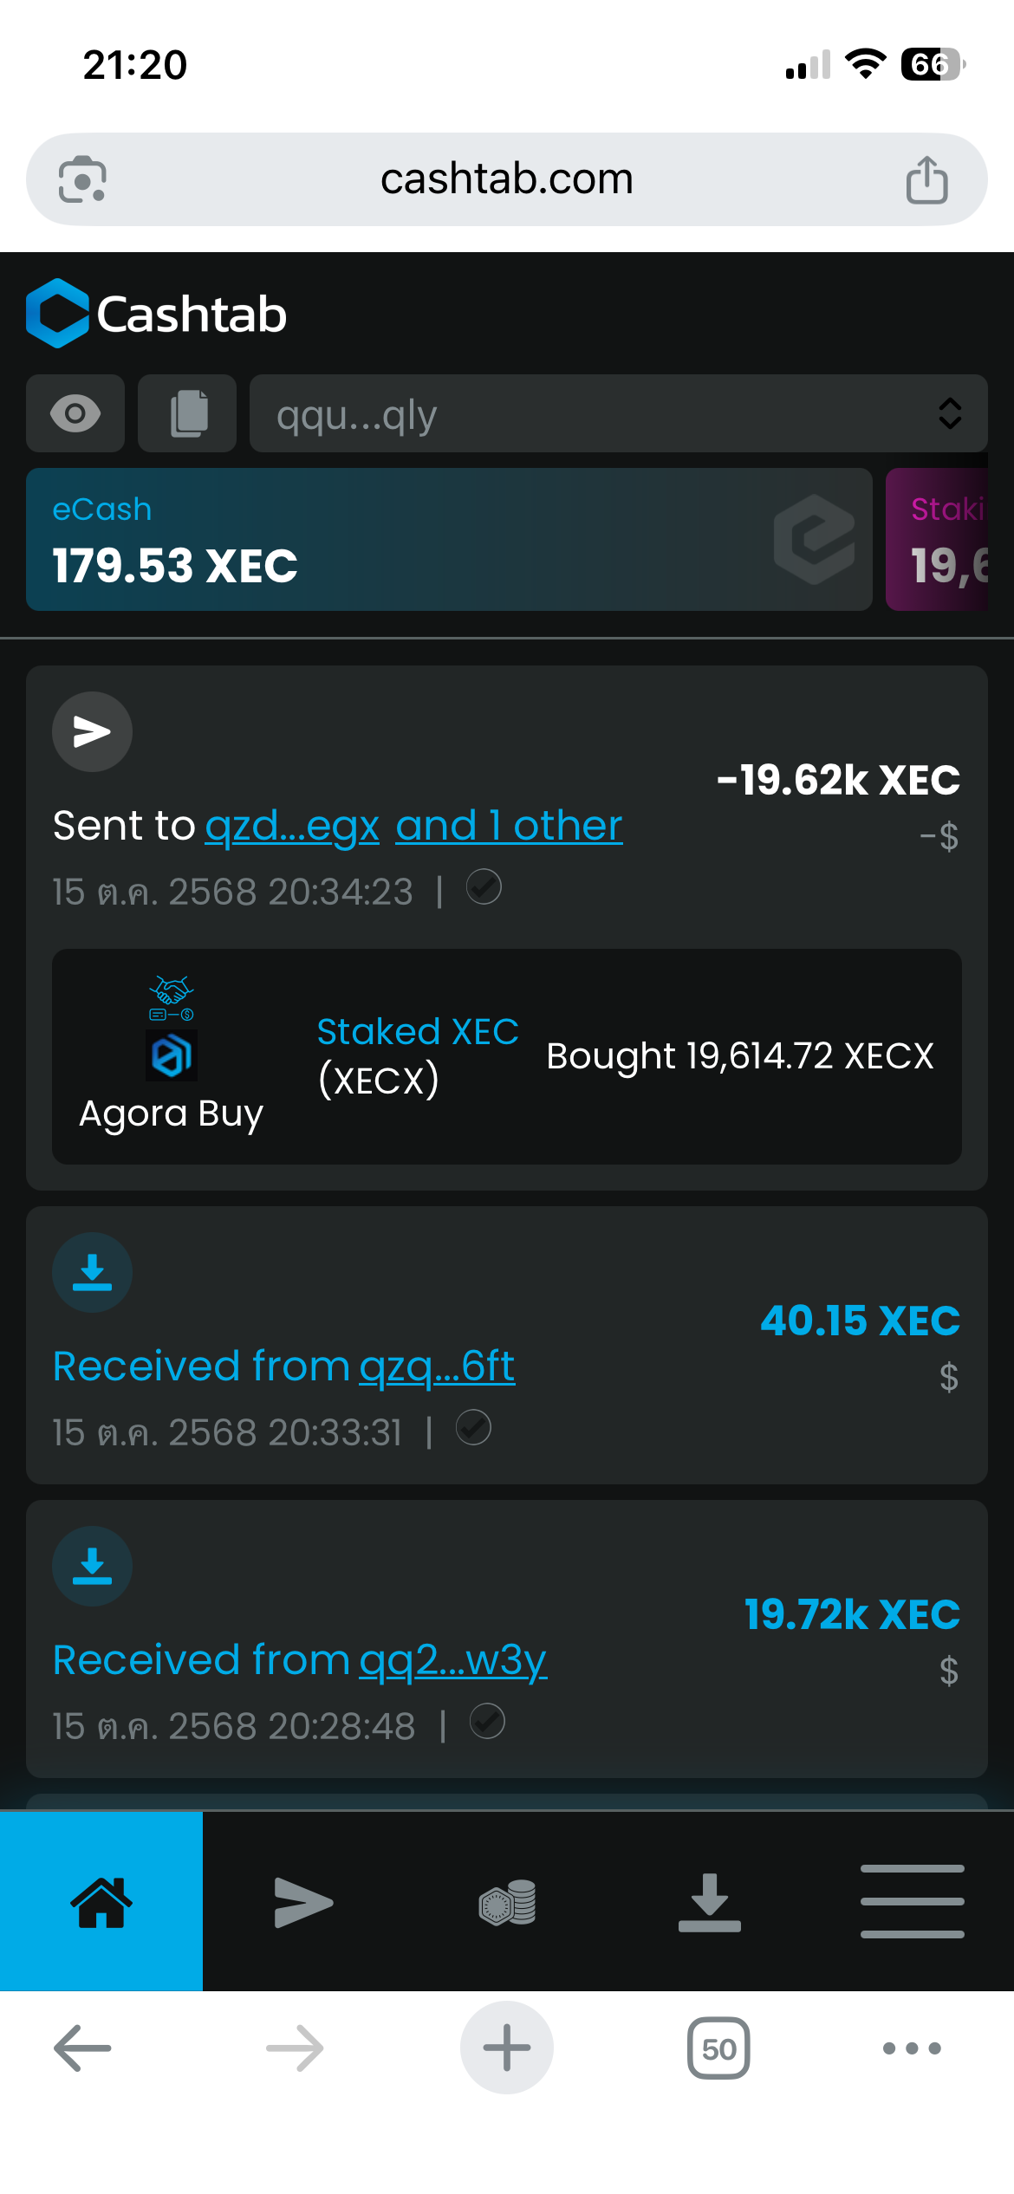This screenshot has width=1014, height=2194.
Task: Open the Receive tab download icon
Action: click(x=710, y=1902)
